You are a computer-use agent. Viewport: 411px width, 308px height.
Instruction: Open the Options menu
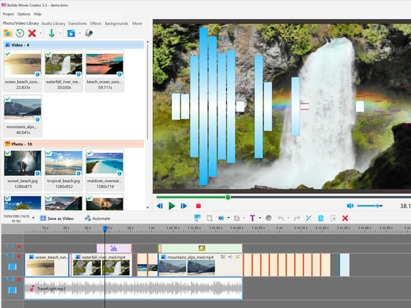click(x=23, y=14)
